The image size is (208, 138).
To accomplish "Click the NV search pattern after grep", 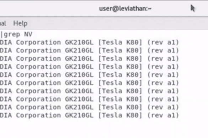I will click(x=28, y=34).
